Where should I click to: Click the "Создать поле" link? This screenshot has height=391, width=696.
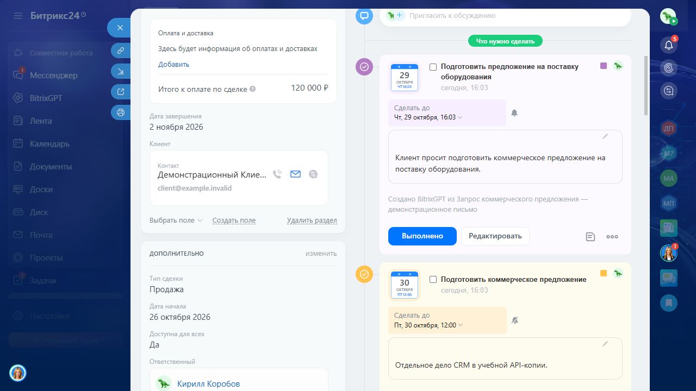pyautogui.click(x=234, y=220)
